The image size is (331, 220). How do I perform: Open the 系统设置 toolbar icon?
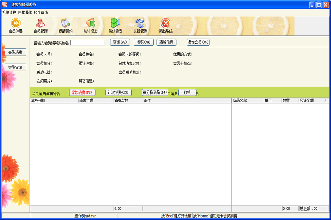pyautogui.click(x=115, y=26)
